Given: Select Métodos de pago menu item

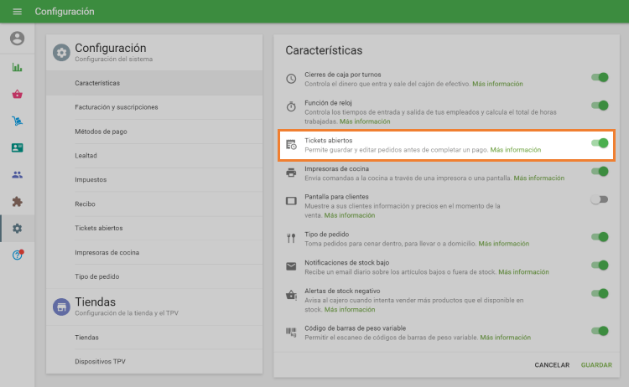Looking at the screenshot, I should [x=101, y=132].
